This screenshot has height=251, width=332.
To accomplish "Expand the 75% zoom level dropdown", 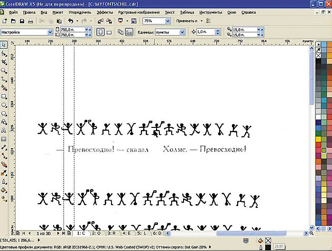I will pos(168,21).
